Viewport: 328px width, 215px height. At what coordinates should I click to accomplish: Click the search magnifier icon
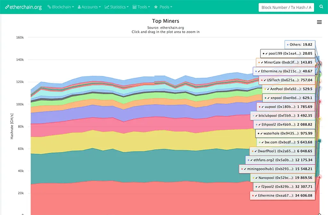point(321,7)
